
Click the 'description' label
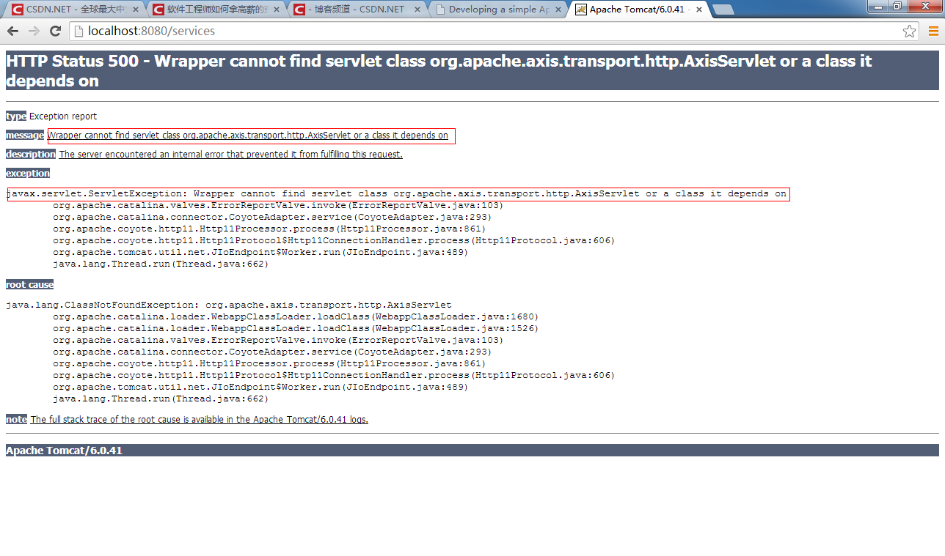(x=31, y=155)
